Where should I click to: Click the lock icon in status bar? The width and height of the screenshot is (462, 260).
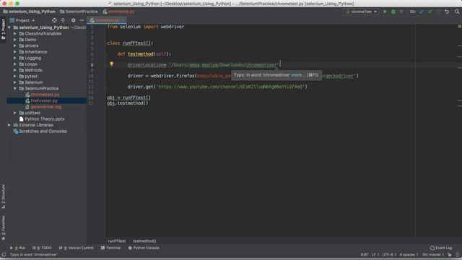tap(449, 255)
